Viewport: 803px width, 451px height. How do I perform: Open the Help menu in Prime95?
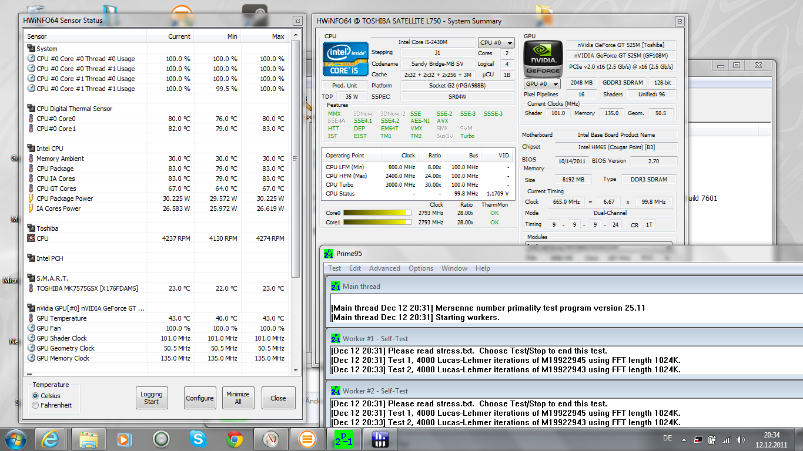tap(483, 268)
